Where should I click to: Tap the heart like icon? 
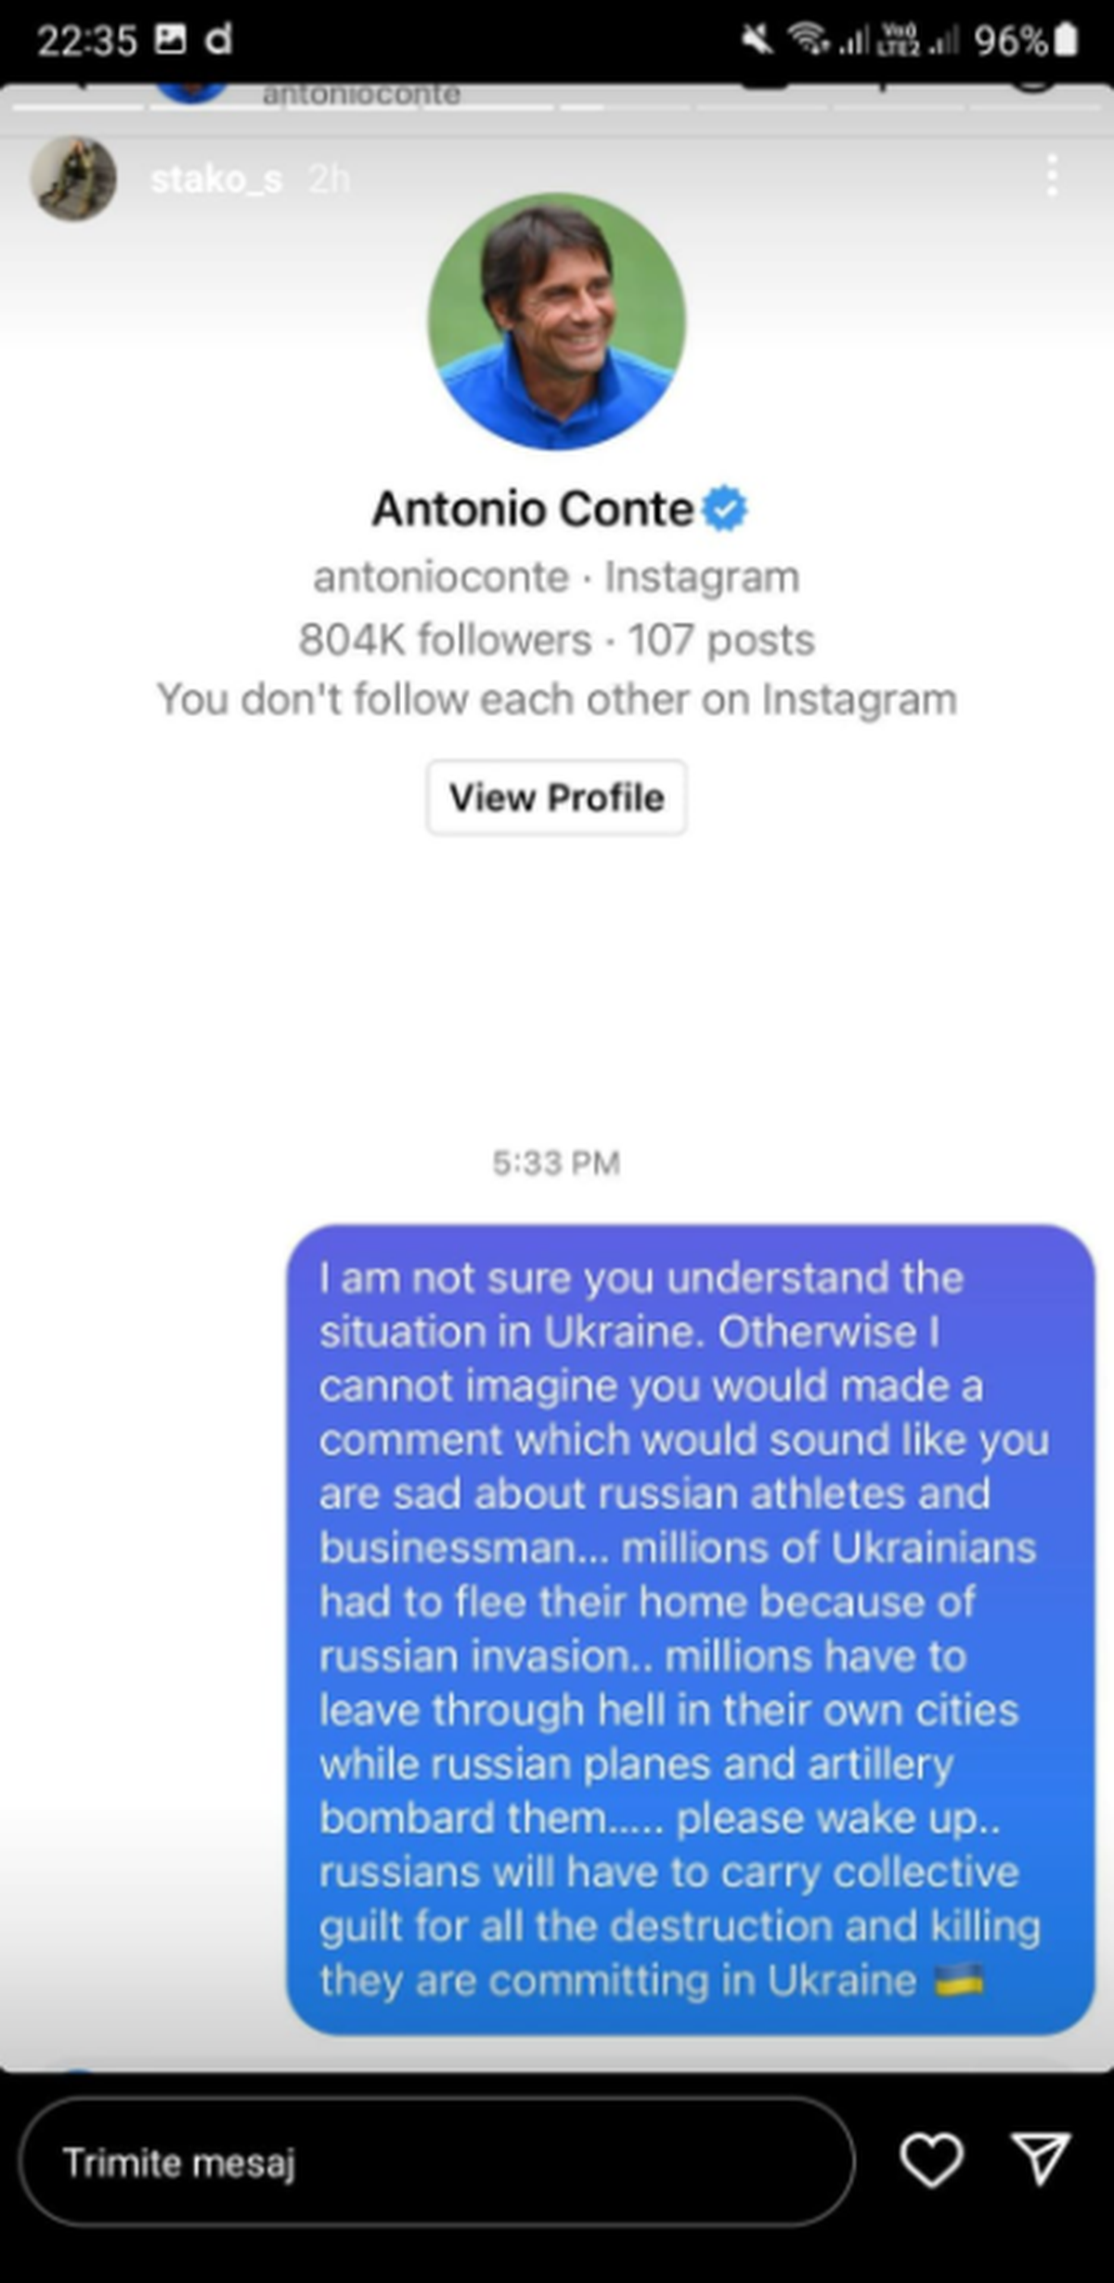click(931, 2160)
